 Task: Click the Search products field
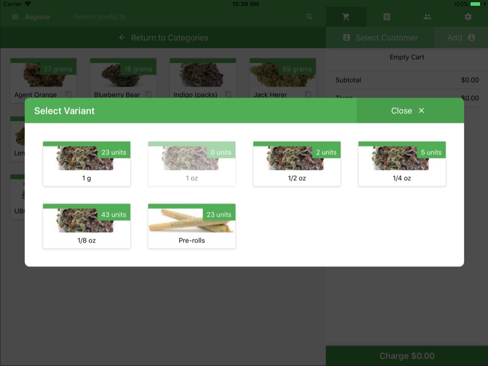click(183, 17)
